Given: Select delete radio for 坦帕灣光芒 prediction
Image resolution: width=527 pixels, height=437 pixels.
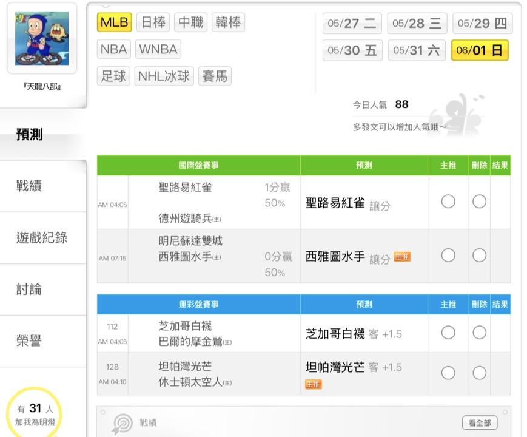Looking at the screenshot, I should point(479,373).
